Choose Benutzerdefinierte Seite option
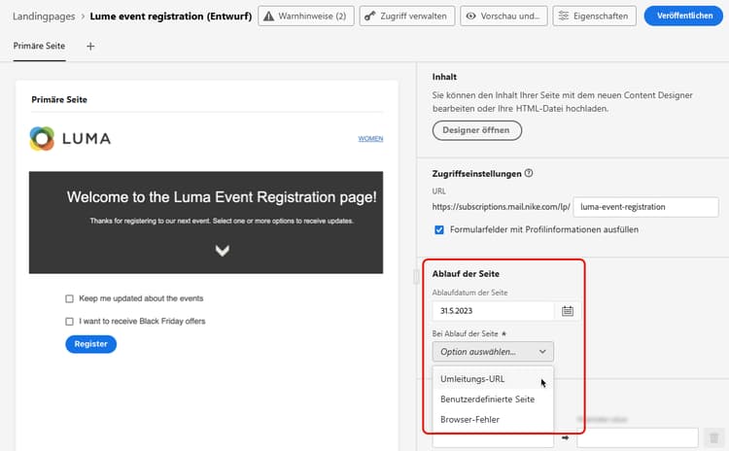729x451 pixels. 493,399
